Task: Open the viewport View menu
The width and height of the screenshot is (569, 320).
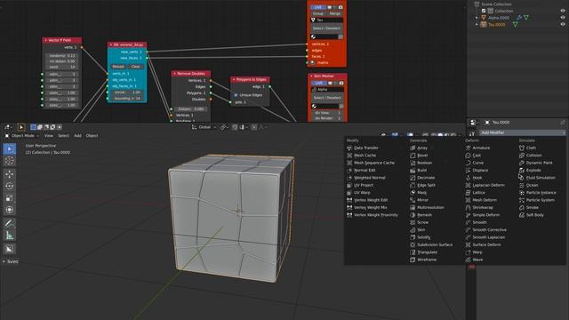Action: 49,136
